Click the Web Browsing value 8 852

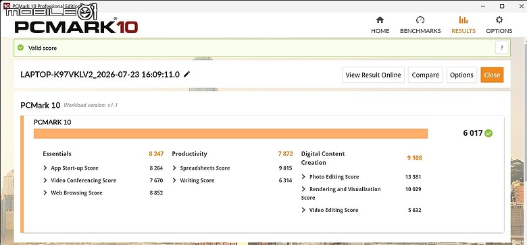156,193
